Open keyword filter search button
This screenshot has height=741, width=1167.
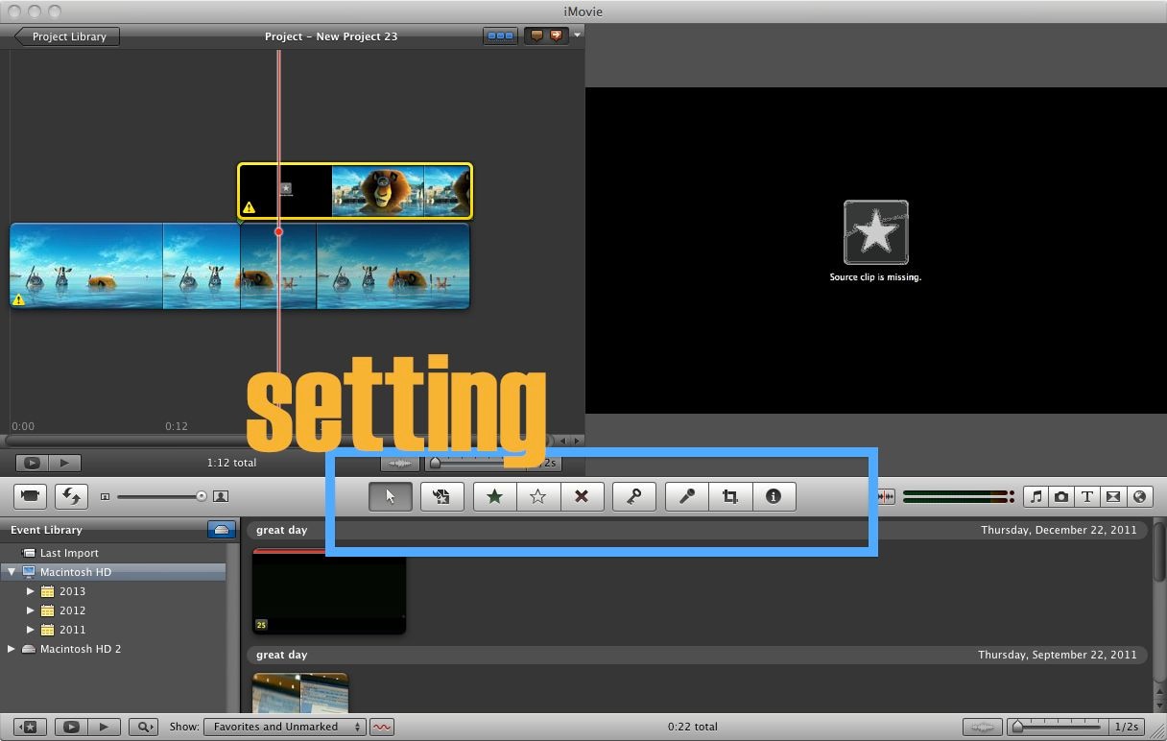click(x=143, y=727)
